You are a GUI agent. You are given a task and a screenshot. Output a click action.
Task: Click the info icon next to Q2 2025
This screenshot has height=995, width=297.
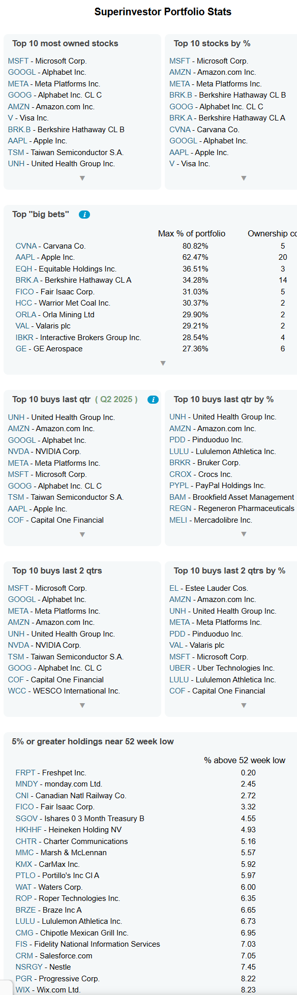coord(153,400)
